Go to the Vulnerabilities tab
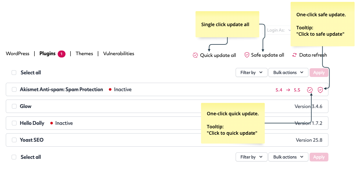The width and height of the screenshot is (360, 171). [119, 54]
